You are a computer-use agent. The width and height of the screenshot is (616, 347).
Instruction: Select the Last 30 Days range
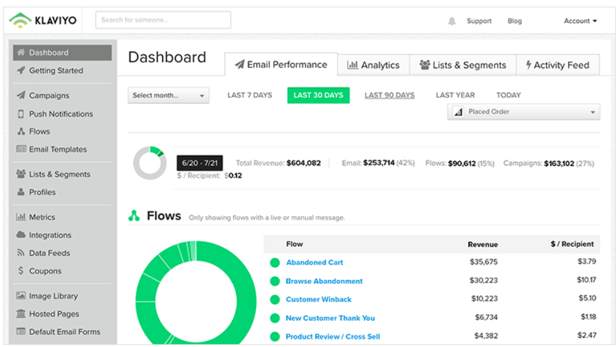click(x=318, y=95)
